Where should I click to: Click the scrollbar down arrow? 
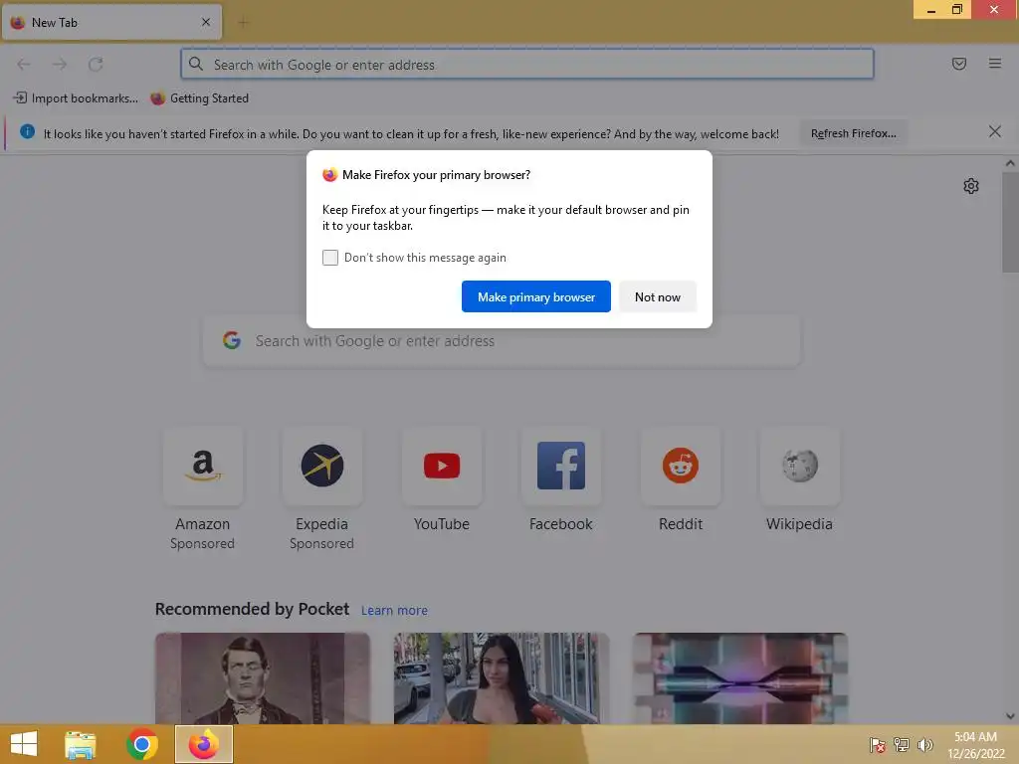tap(1010, 716)
